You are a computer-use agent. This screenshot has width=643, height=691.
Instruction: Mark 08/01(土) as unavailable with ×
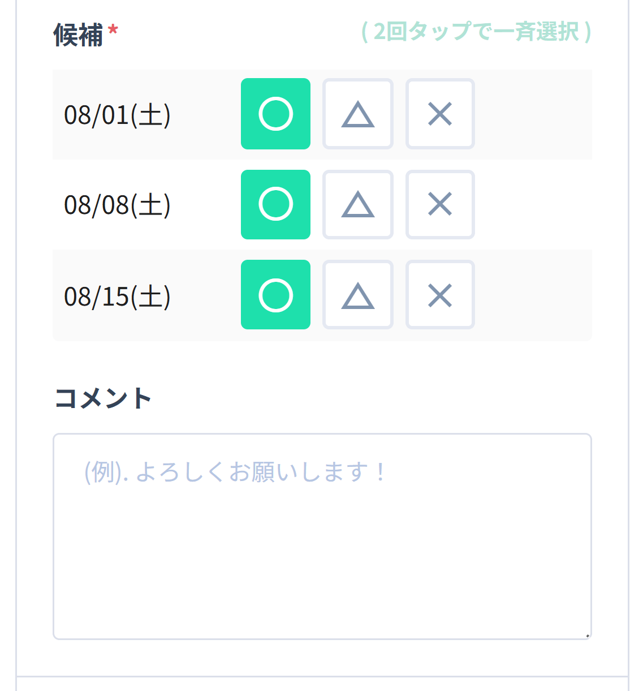tap(440, 114)
